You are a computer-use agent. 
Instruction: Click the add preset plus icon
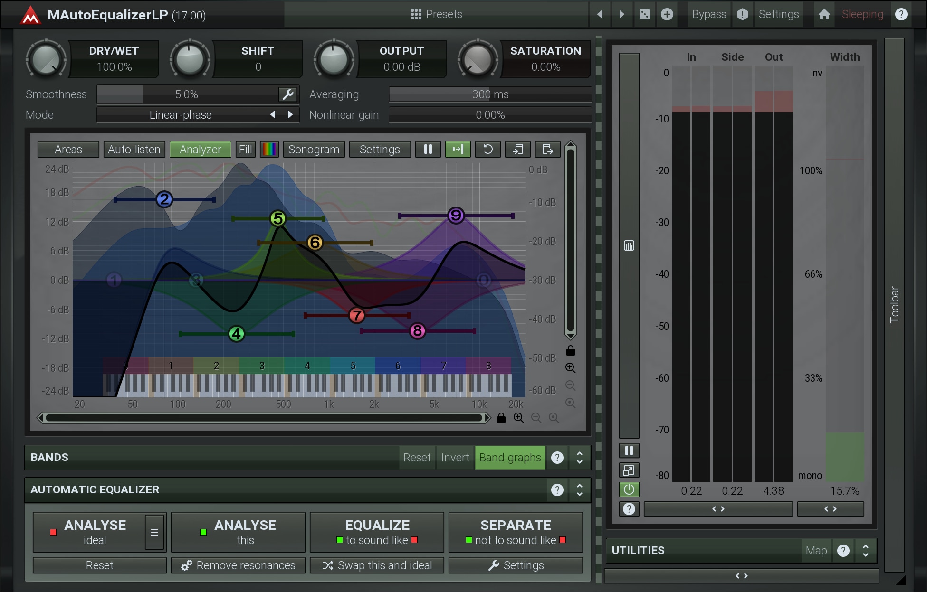coord(667,14)
